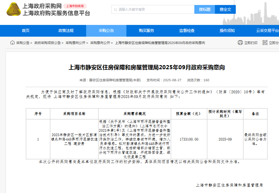Click the 采购公告 breadcrumb link
Viewport: 279px width, 193px height.
[x=23, y=43]
